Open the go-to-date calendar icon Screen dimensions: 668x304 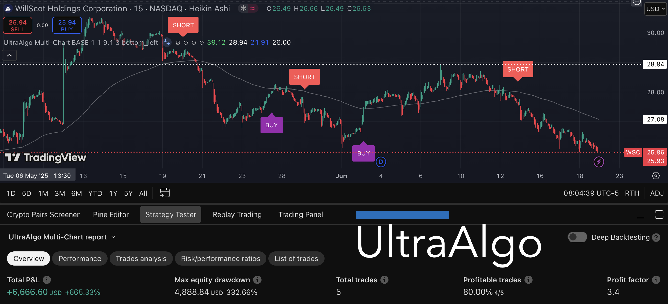tap(164, 193)
